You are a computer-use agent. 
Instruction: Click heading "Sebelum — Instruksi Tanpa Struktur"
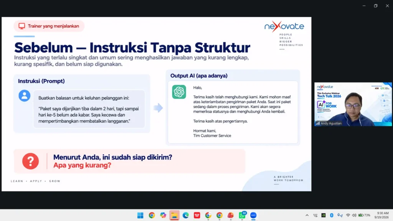pyautogui.click(x=132, y=47)
